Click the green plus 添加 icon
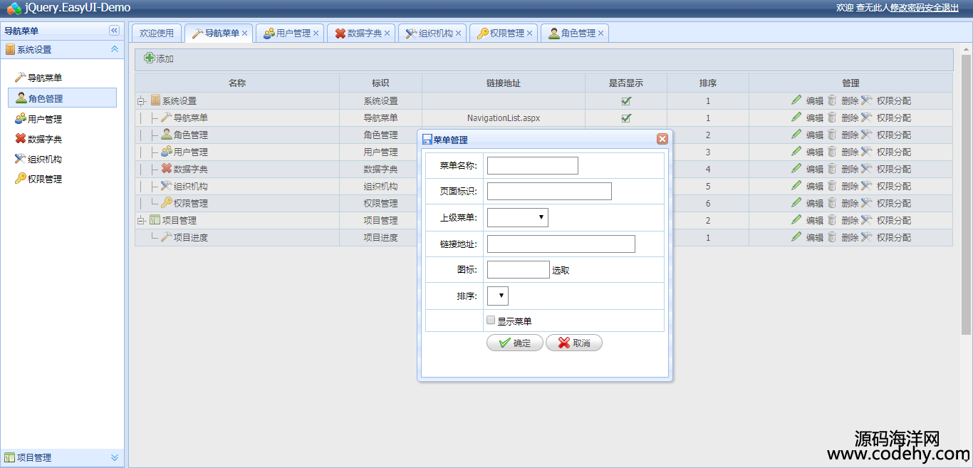 point(150,58)
